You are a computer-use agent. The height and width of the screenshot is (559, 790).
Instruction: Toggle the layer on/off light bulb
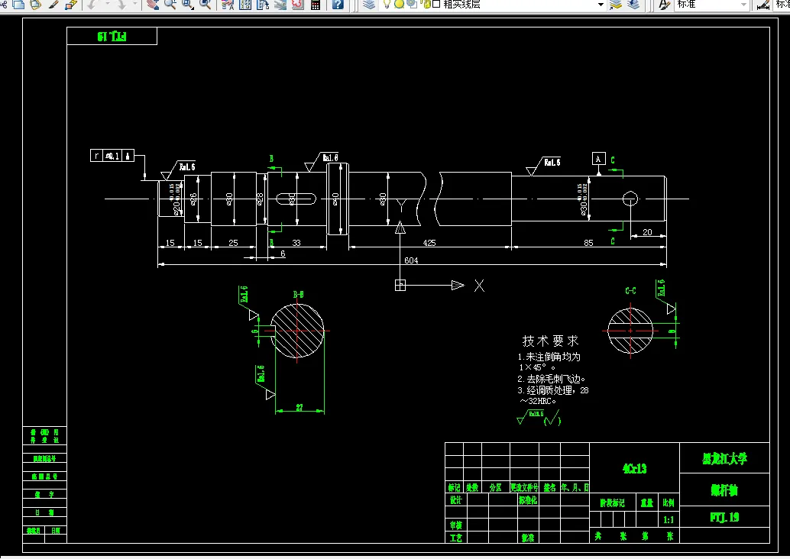coord(387,4)
